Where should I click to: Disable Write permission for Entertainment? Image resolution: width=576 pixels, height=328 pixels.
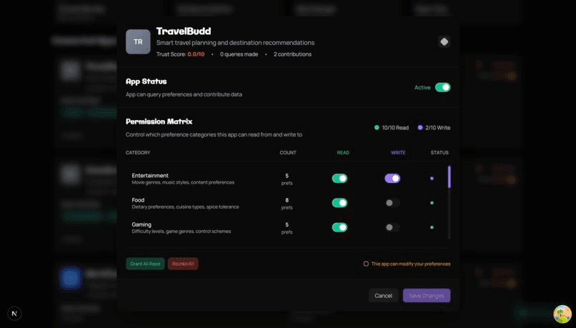coord(392,179)
